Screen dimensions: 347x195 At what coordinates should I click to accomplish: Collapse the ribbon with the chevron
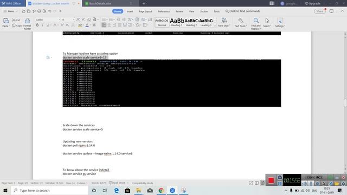click(x=342, y=11)
